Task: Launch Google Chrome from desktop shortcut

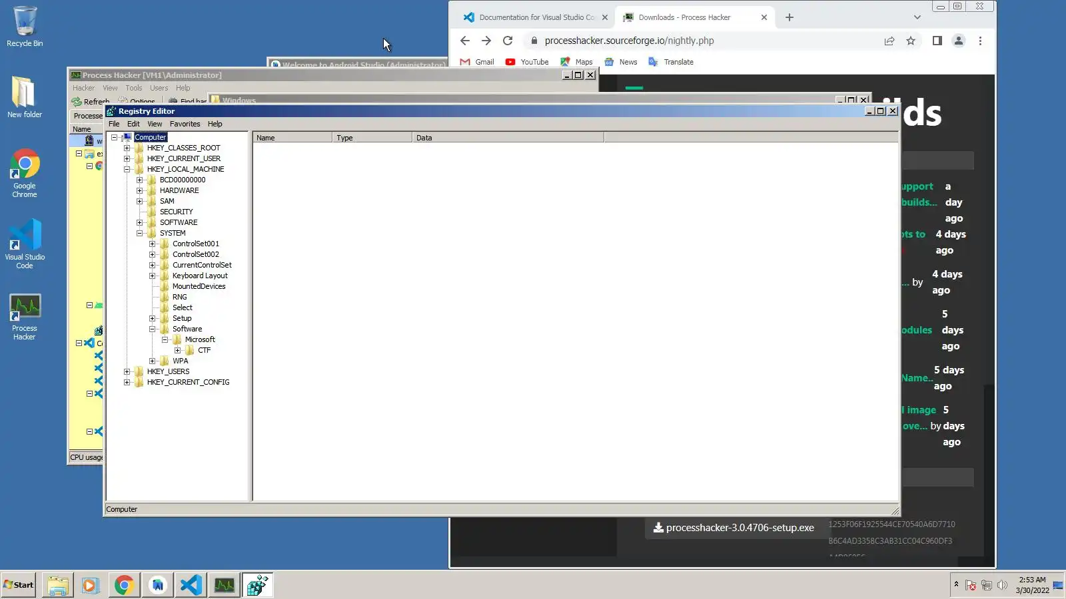Action: click(25, 173)
